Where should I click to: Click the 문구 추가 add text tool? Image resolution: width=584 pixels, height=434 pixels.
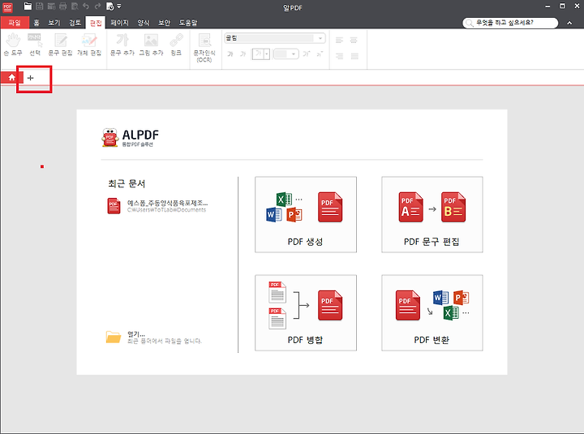click(122, 45)
